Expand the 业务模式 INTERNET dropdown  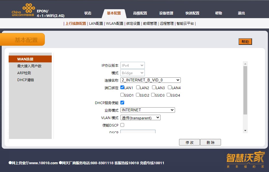(x=148, y=110)
